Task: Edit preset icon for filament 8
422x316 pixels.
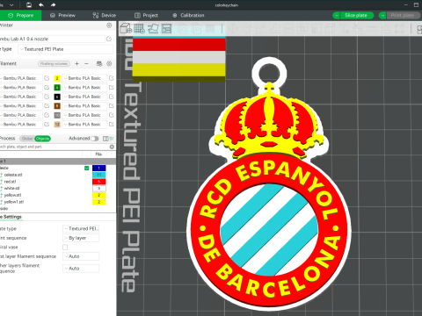Action: click(112, 105)
